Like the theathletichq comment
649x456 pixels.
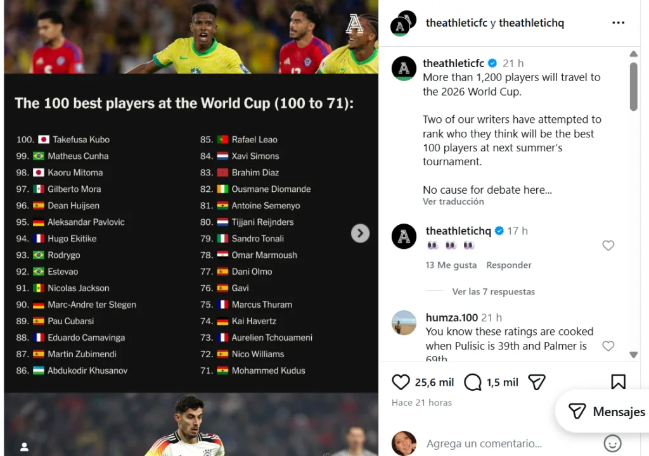pos(608,245)
